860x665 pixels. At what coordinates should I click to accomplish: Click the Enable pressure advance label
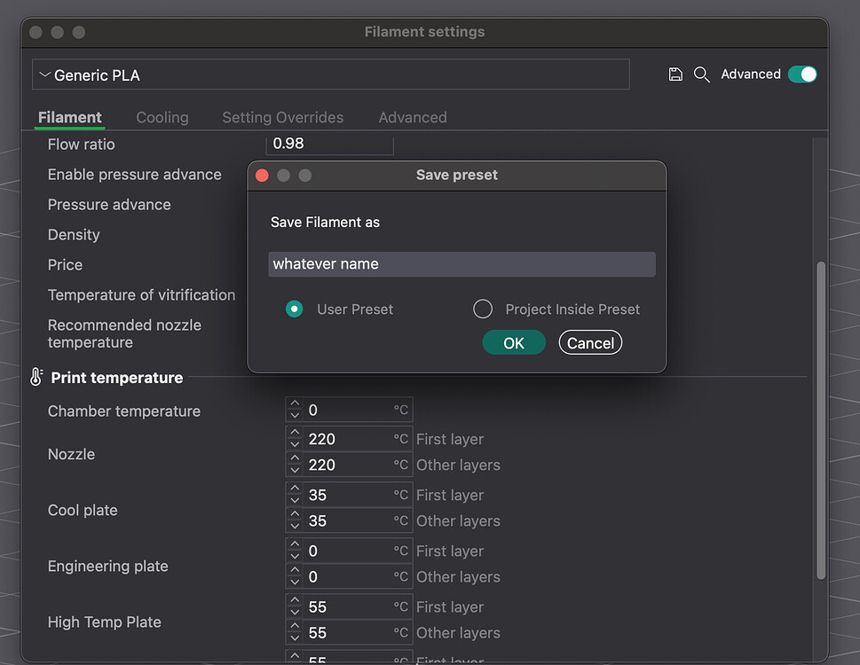pyautogui.click(x=134, y=174)
